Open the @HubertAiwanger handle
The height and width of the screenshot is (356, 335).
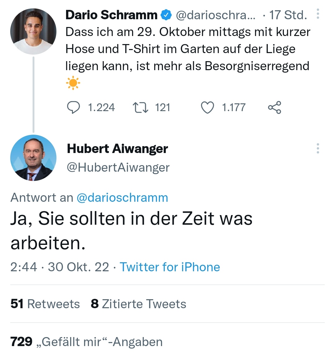point(118,168)
